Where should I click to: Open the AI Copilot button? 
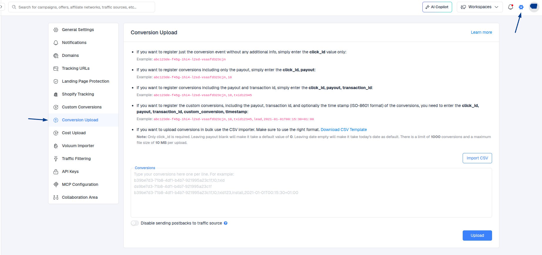point(437,7)
